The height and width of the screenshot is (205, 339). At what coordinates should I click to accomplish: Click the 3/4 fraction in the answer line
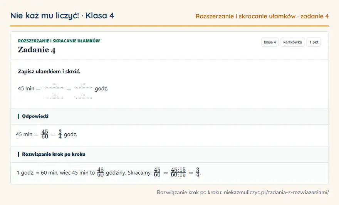60,134
